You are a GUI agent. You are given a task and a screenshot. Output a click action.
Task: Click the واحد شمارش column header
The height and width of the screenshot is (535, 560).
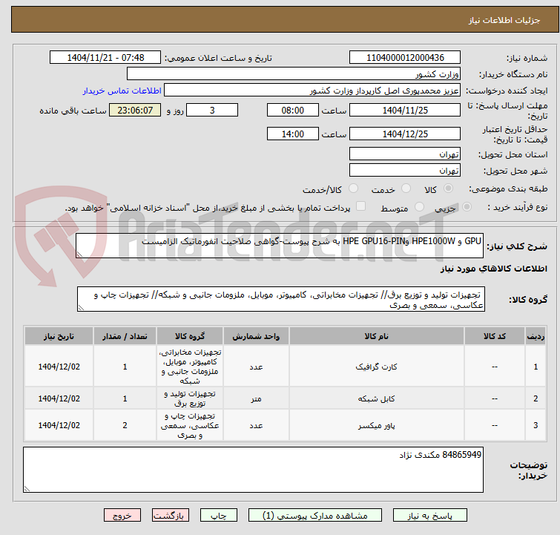coord(256,336)
